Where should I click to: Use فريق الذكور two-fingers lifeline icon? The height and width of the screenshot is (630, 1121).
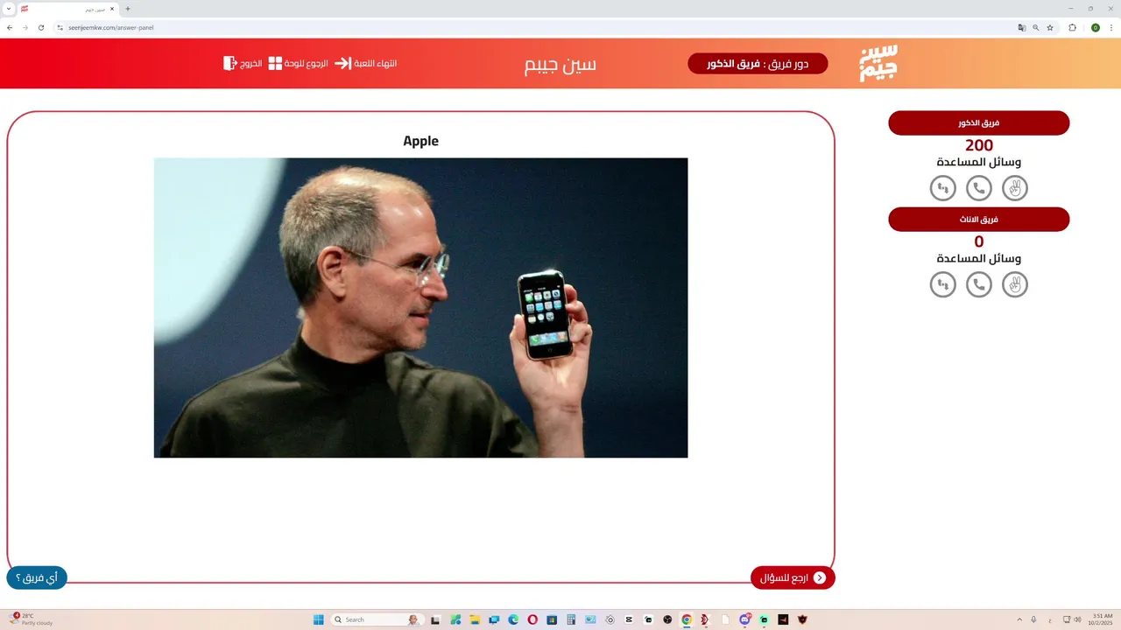(1015, 188)
